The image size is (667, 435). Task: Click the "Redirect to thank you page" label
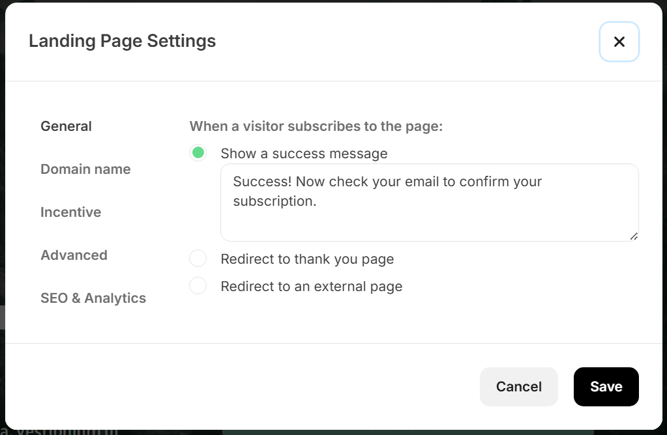[307, 259]
